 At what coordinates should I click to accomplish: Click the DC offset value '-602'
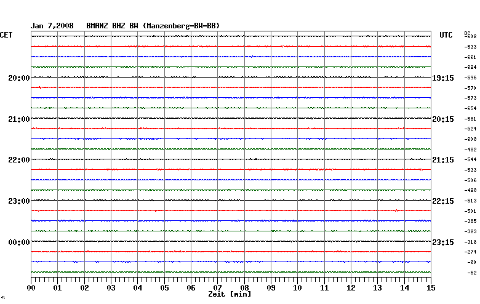pos(471,36)
